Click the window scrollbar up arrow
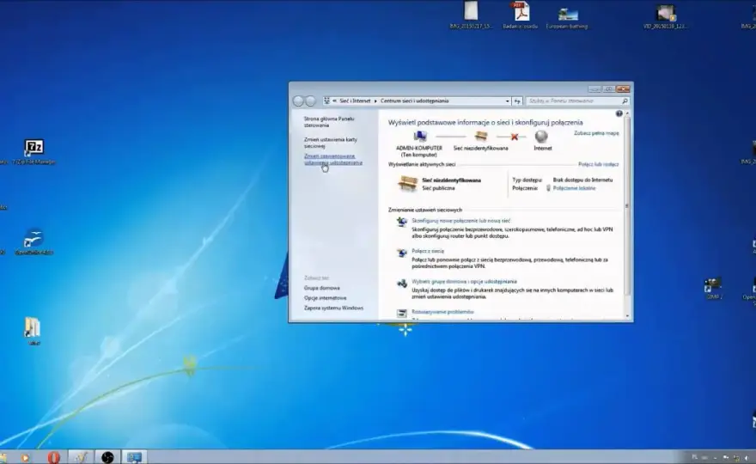 click(627, 113)
